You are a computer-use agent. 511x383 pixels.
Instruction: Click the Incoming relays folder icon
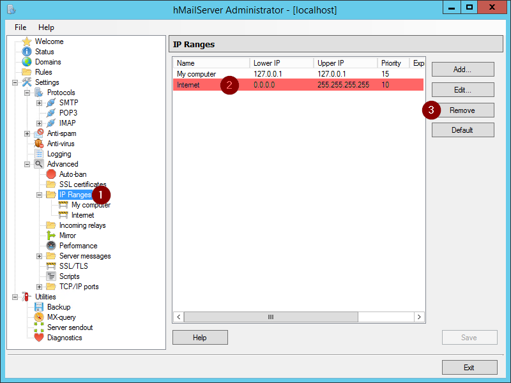pos(51,225)
